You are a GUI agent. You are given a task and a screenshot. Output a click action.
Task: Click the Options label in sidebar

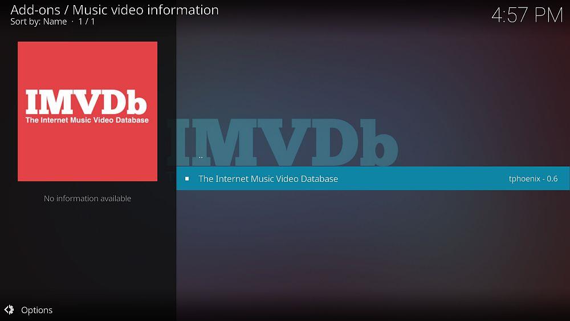[x=36, y=310]
